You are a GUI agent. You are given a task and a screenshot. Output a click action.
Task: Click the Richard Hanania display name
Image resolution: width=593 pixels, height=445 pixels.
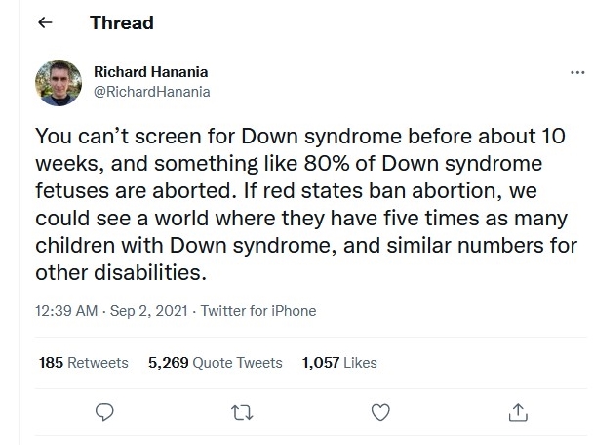click(151, 72)
